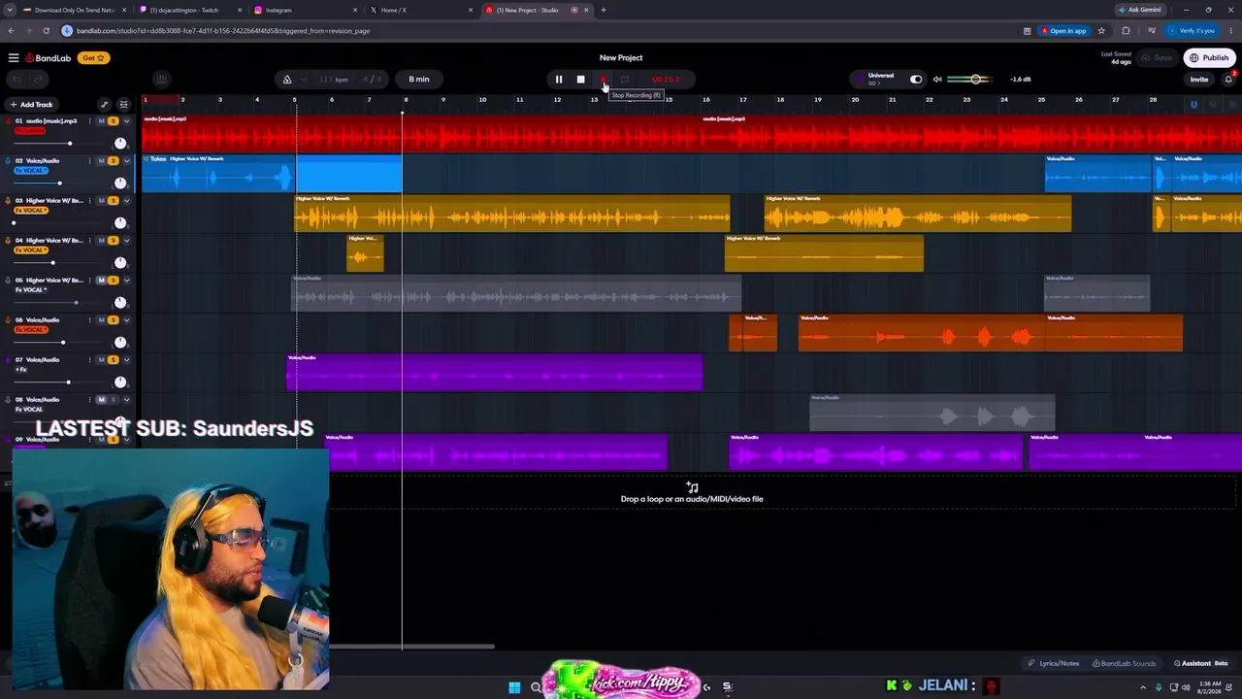Expand track 05 with its chevron
The width and height of the screenshot is (1242, 699).
[126, 281]
